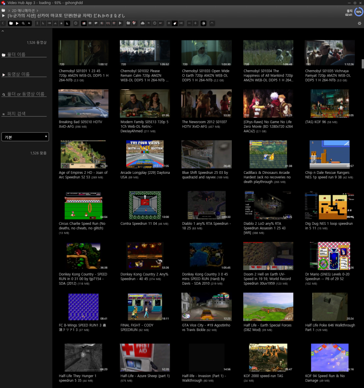Click title 'The Newsroom 2012 S01E07'

pyautogui.click(x=204, y=124)
